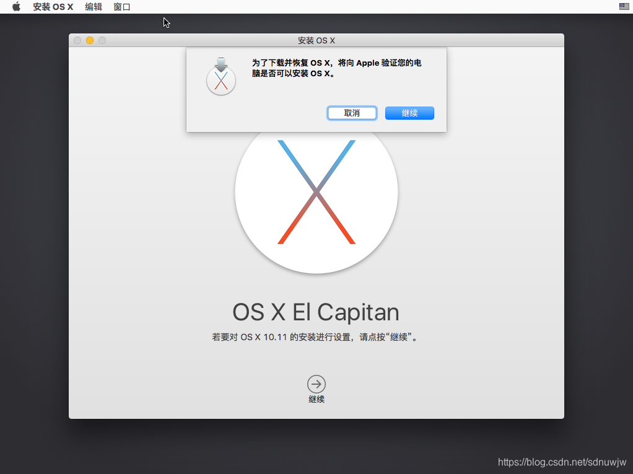633x474 pixels.
Task: Click the 继续 label under the arrow
Action: [316, 399]
